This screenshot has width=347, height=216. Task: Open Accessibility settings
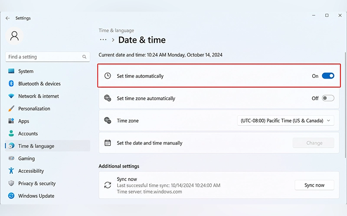pos(48,171)
